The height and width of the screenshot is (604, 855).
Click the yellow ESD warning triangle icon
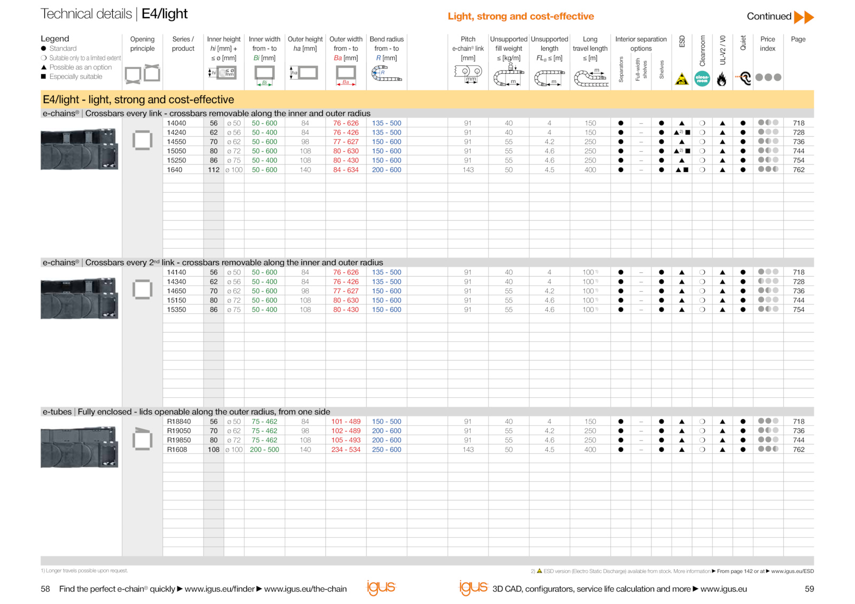682,80
